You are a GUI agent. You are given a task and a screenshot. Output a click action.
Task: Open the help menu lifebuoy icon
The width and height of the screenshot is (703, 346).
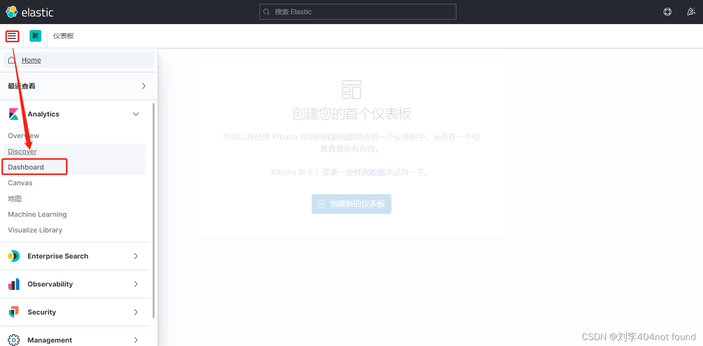point(668,12)
